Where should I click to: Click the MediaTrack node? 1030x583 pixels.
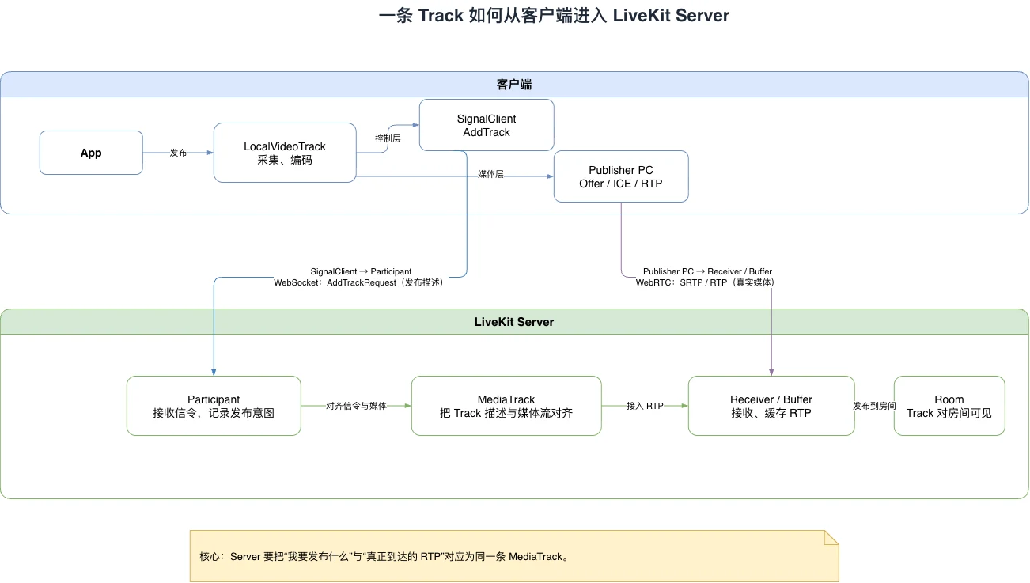[506, 406]
